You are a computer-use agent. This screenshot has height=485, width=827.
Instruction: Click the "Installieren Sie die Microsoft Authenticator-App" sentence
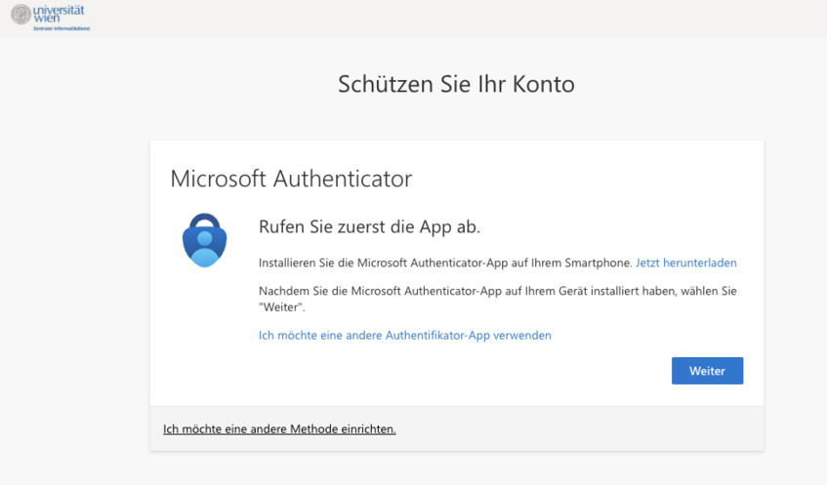[445, 263]
